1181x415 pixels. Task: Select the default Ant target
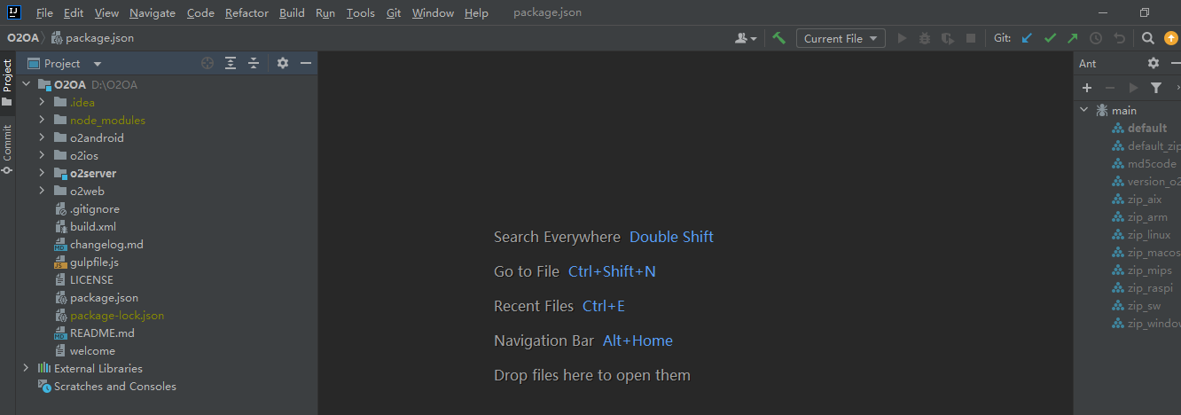click(1146, 128)
